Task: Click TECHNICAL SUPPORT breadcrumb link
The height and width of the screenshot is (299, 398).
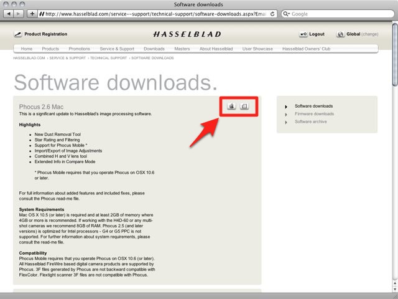Action: 108,58
